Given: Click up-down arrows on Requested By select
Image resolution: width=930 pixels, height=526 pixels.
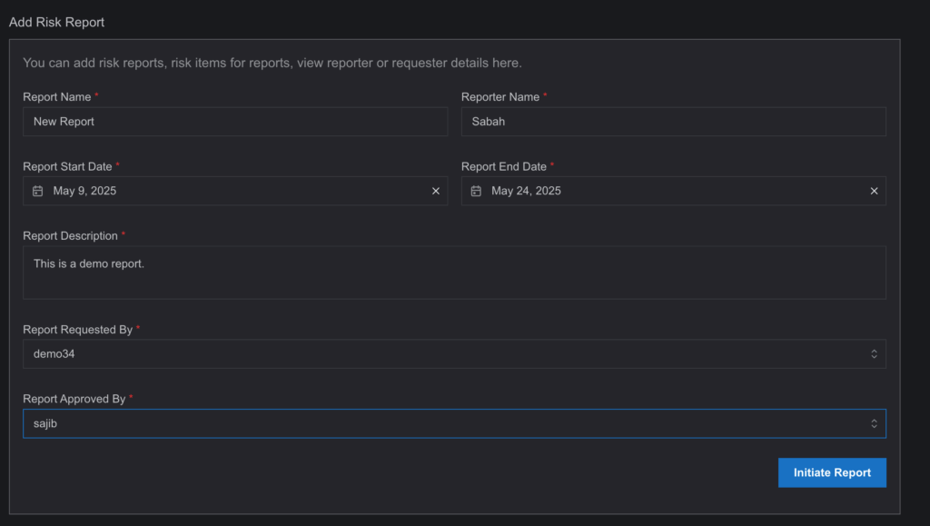Looking at the screenshot, I should (875, 354).
